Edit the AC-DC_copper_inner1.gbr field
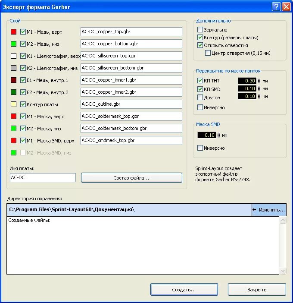293x303 pixels. (x=131, y=80)
